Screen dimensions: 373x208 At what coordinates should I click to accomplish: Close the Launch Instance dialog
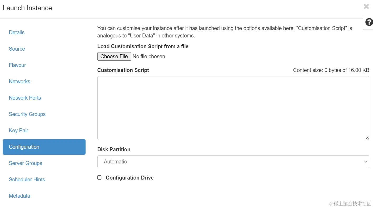(366, 7)
